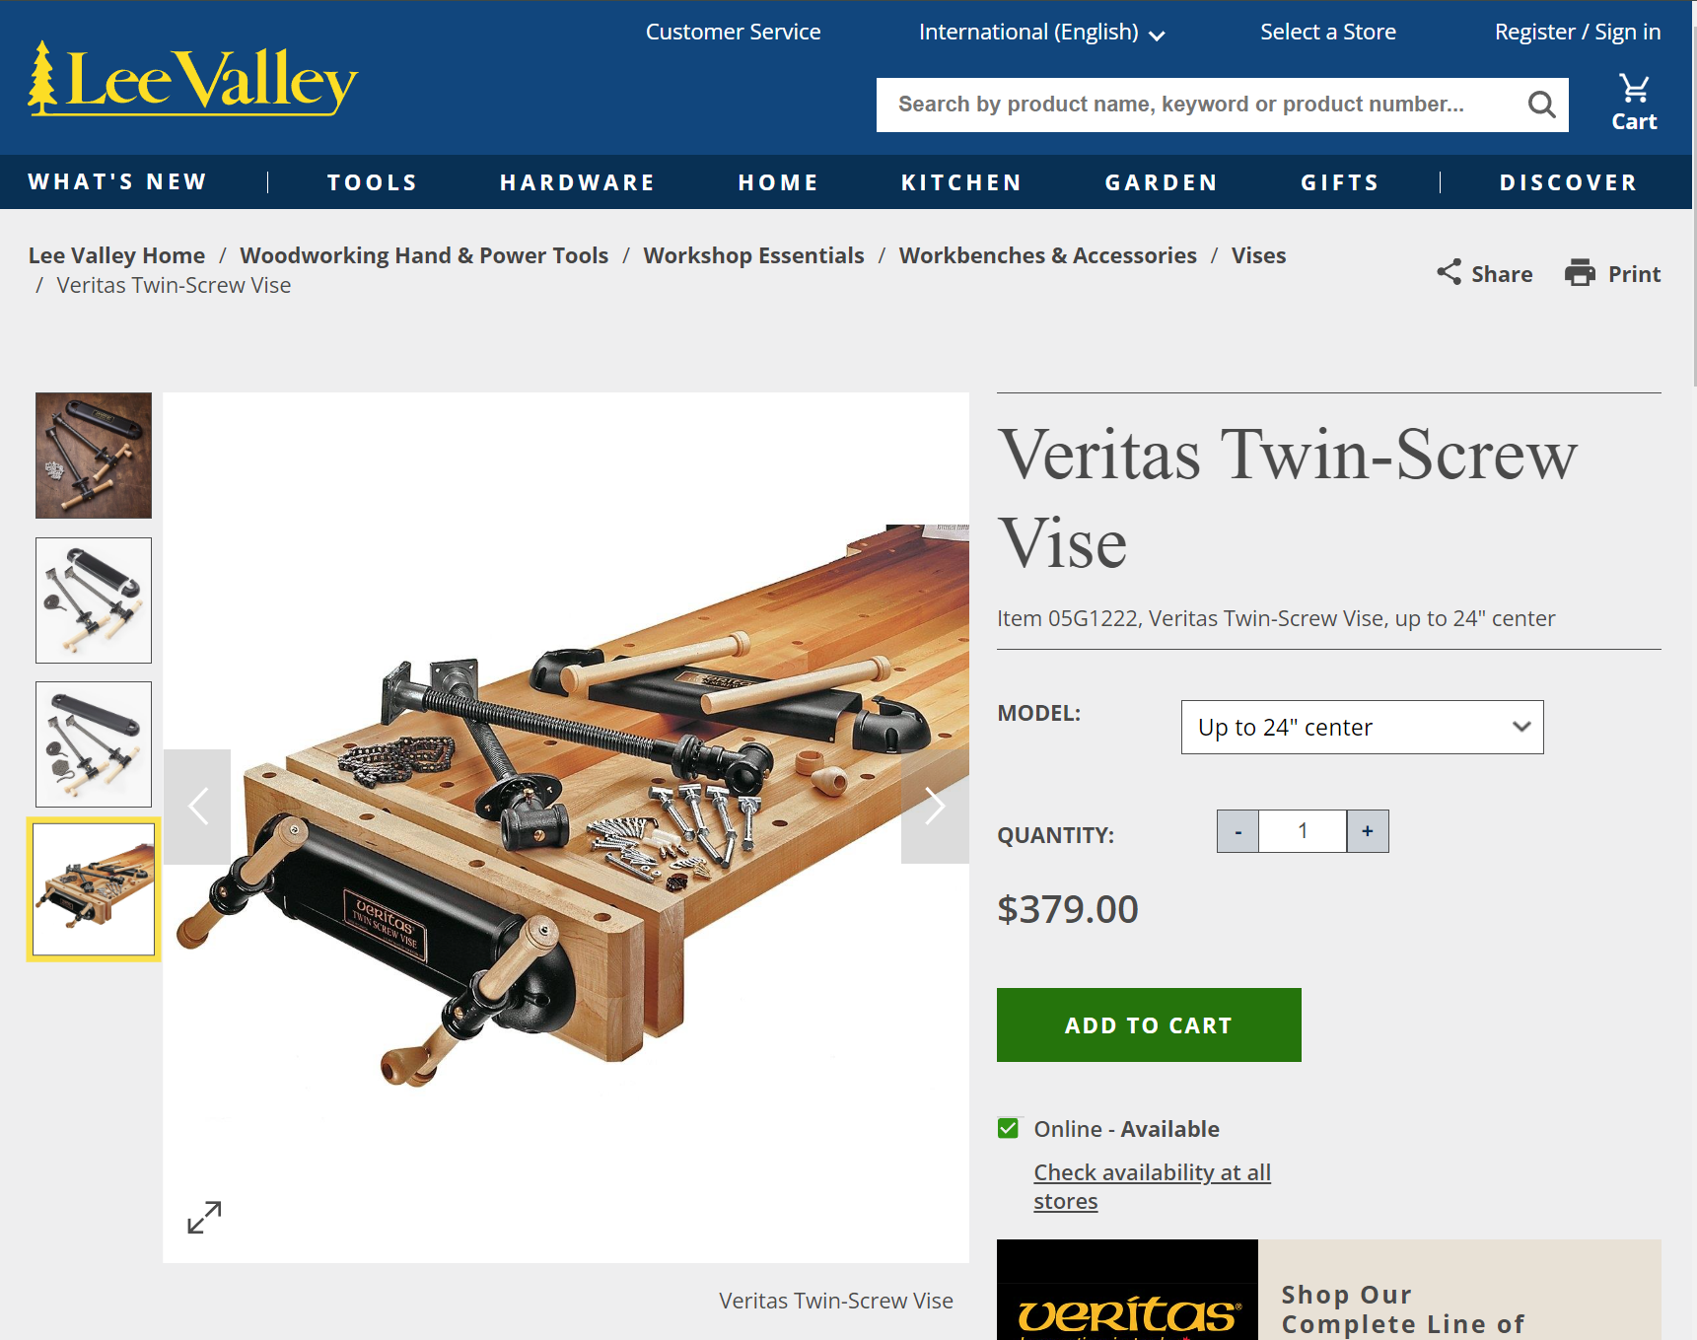
Task: Increase quantity with plus button
Action: coord(1368,831)
